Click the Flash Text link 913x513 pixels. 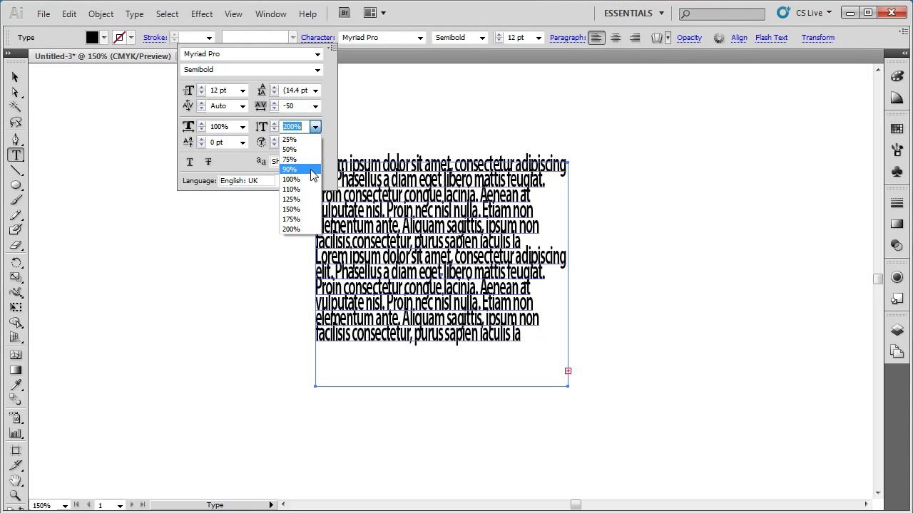coord(771,38)
